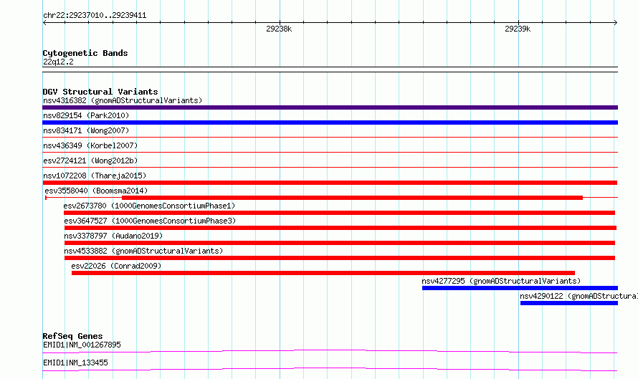Image resolution: width=638 pixels, height=379 pixels.
Task: Open the nsv4533882 gnomAD variant label
Action: coord(143,251)
